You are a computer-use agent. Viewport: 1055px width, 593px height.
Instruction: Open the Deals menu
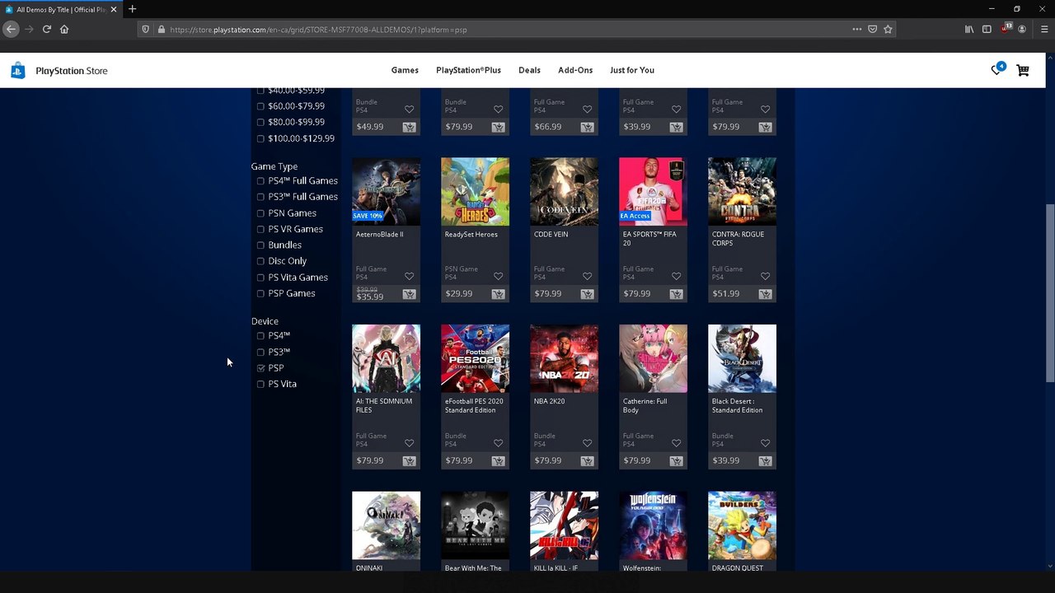coord(529,70)
